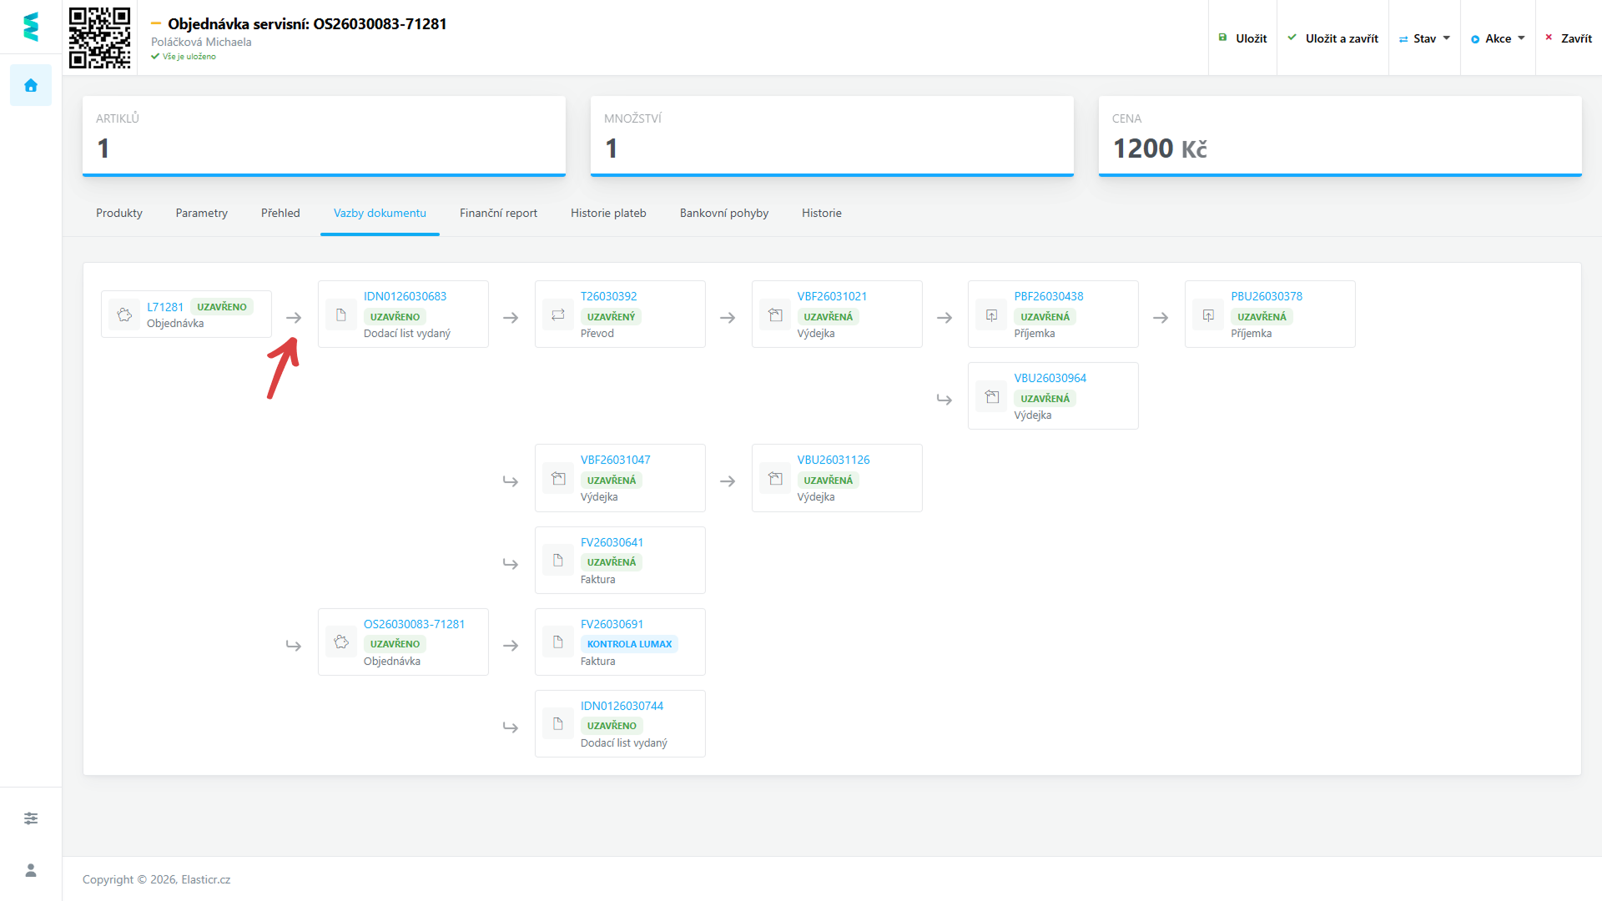Click the box icon of VBF26031021

(775, 315)
